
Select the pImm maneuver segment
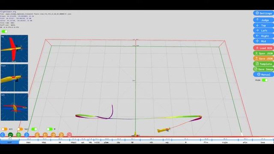point(106,142)
